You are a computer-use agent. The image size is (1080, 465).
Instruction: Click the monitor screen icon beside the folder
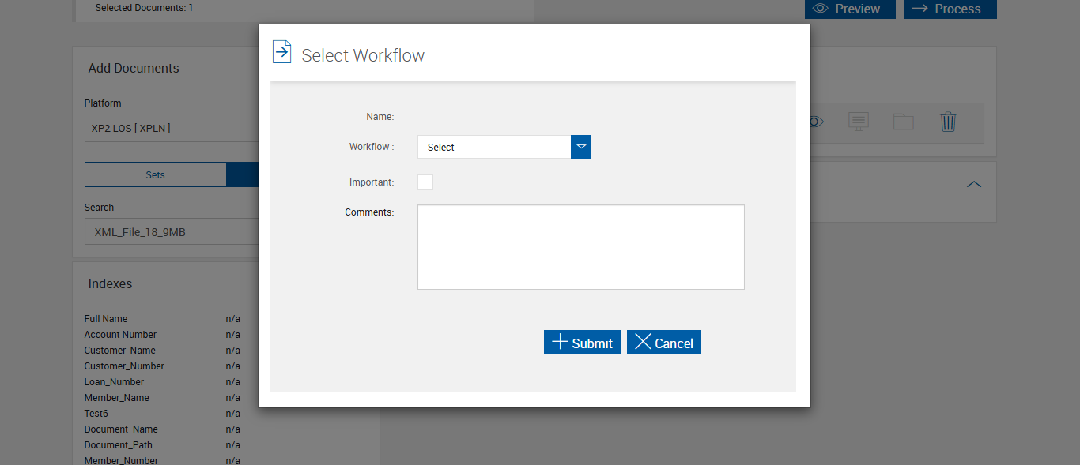click(859, 122)
